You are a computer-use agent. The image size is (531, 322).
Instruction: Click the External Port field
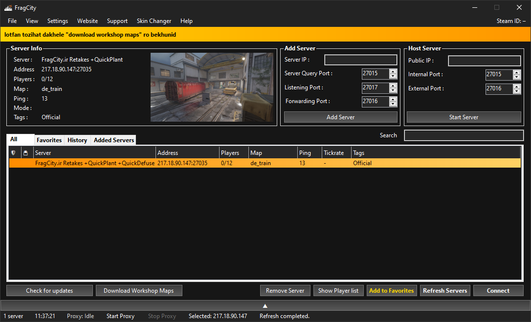tap(499, 89)
